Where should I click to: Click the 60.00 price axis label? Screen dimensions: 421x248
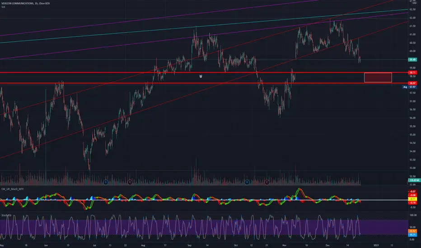click(x=412, y=51)
